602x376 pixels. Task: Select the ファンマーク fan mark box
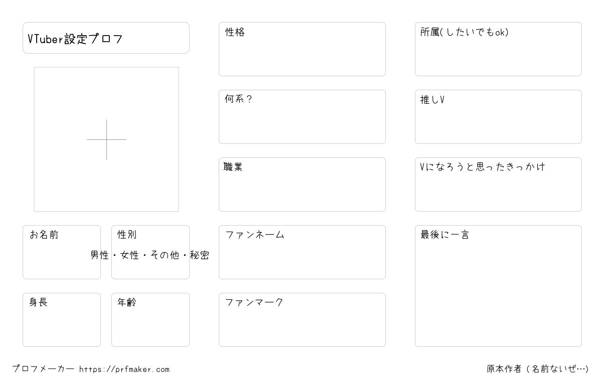[302, 320]
